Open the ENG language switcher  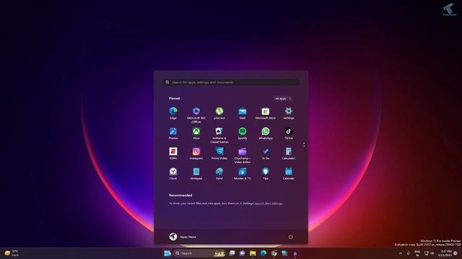click(x=417, y=253)
